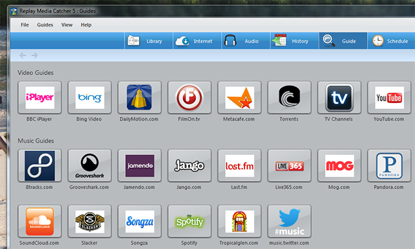Screen dimensions: 415x249
Task: Open the 8tracks.com music guide
Action: point(40,165)
